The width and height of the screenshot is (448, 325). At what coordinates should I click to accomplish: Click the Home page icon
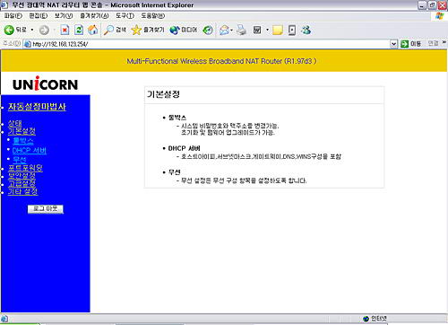coord(93,30)
